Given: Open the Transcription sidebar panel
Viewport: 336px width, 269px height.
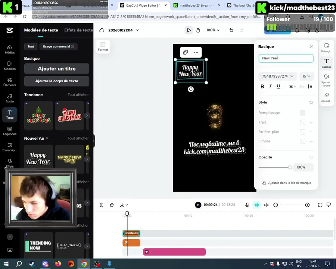Looking at the screenshot, I should (10, 147).
